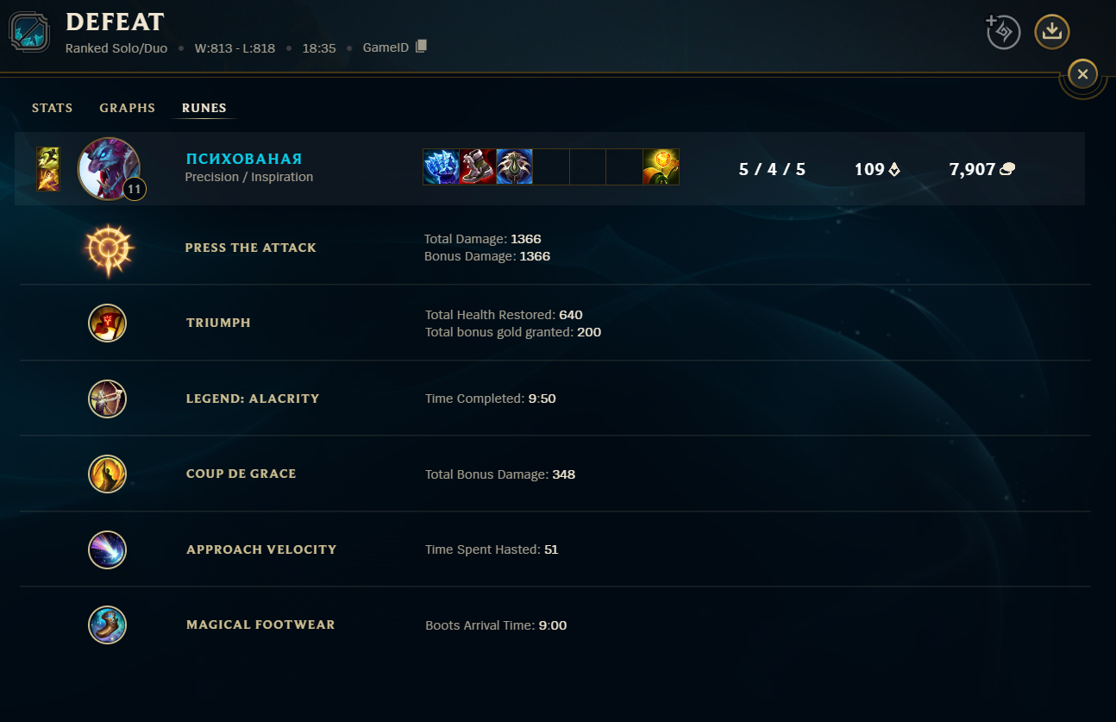Click the summoner name ПСИХОВАНАЯ
Viewport: 1116px width, 722px height.
244,159
